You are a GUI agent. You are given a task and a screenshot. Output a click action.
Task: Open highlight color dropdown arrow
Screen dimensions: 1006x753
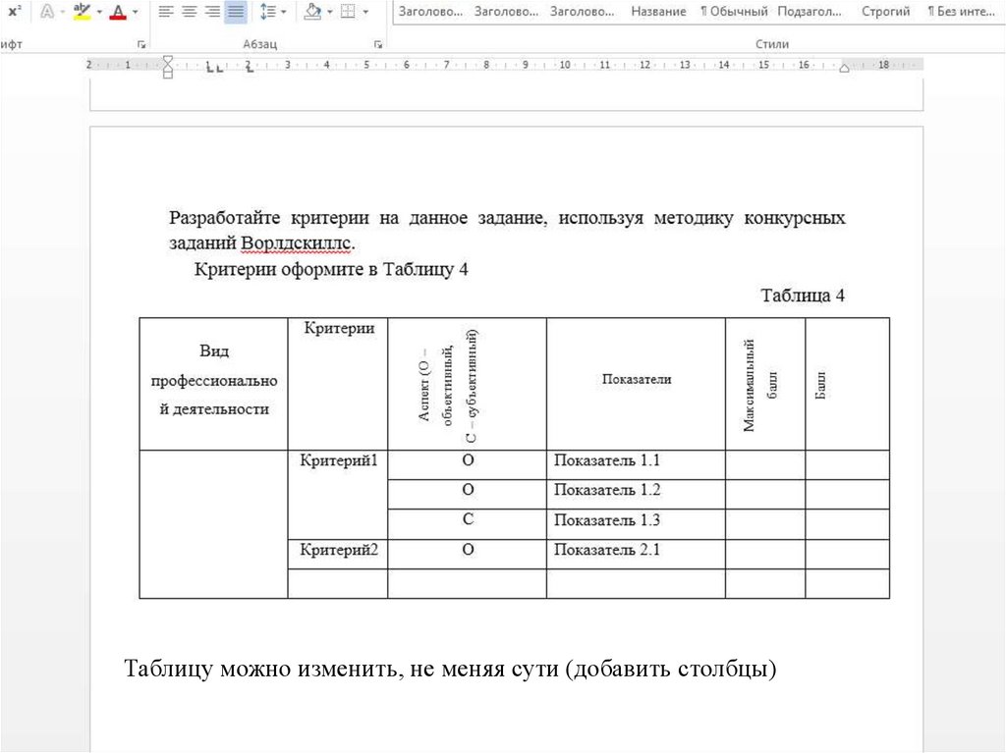coord(99,12)
